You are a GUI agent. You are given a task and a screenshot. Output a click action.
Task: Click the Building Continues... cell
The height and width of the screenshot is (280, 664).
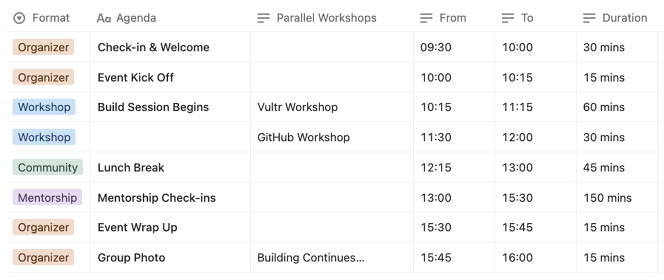click(310, 258)
